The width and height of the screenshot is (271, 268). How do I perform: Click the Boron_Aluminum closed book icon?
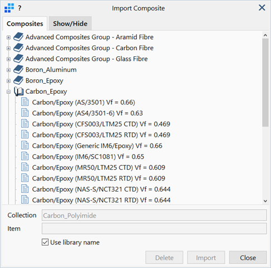(x=18, y=70)
